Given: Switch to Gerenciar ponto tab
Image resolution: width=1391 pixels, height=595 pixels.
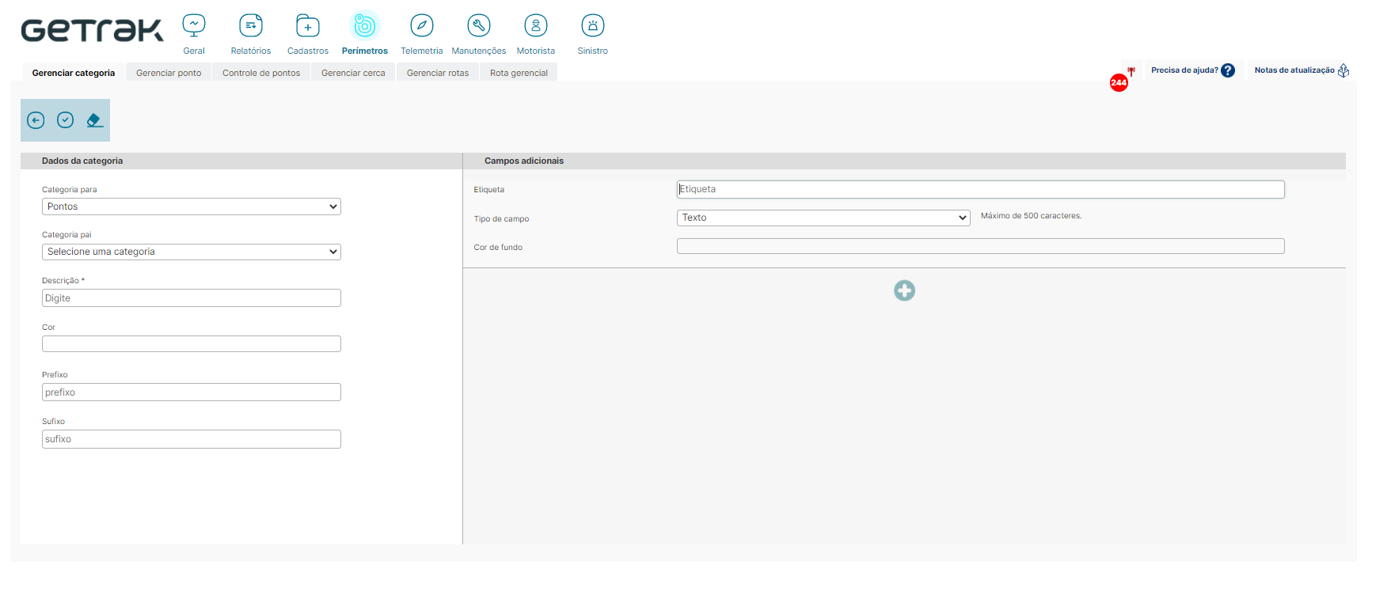Looking at the screenshot, I should 169,73.
